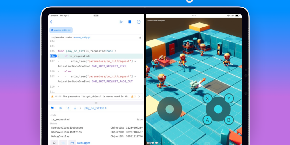Click line number 105 in the gutter
This screenshot has width=290, height=145.
tap(52, 51)
